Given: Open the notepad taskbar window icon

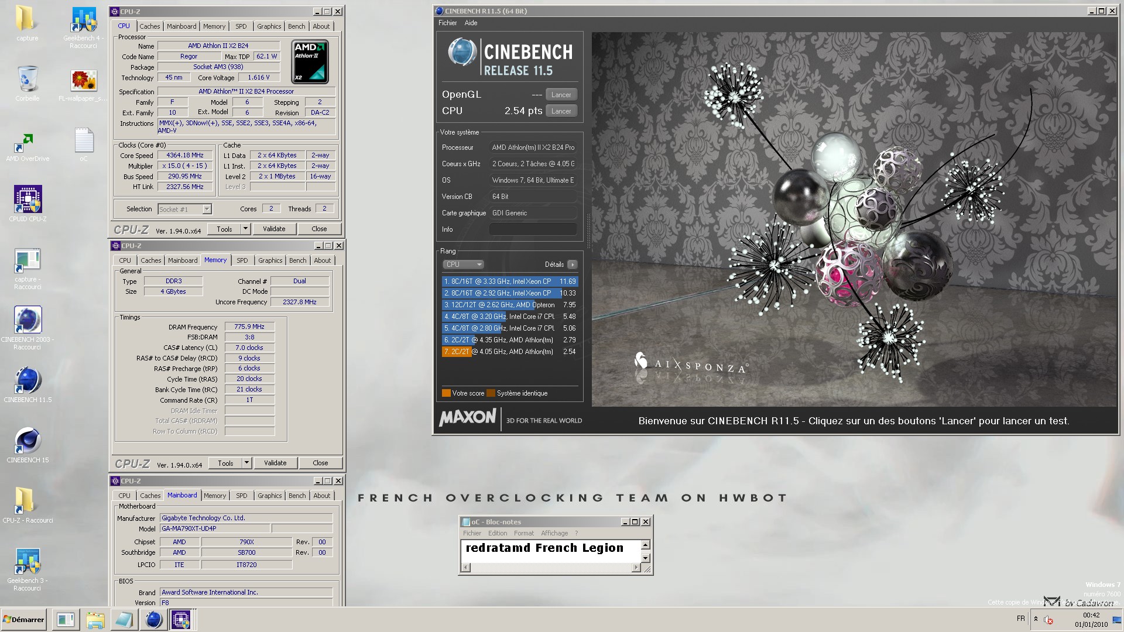Looking at the screenshot, I should pyautogui.click(x=124, y=619).
